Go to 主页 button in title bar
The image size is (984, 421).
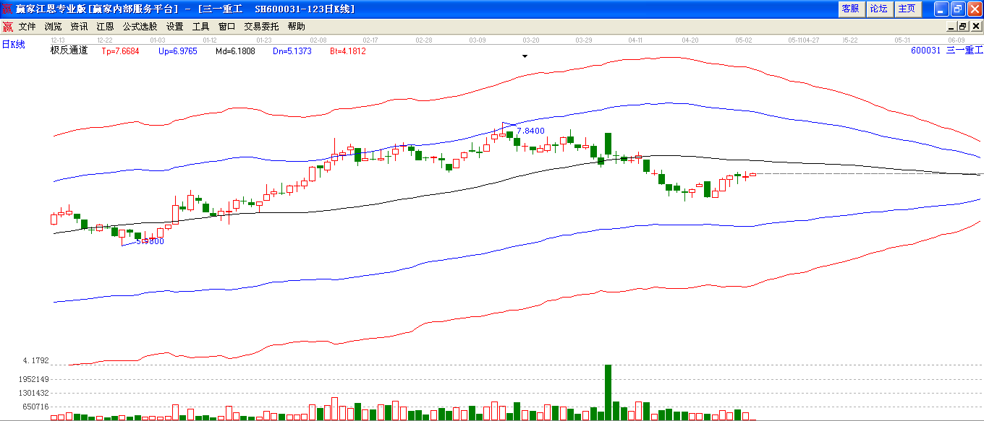click(x=907, y=9)
